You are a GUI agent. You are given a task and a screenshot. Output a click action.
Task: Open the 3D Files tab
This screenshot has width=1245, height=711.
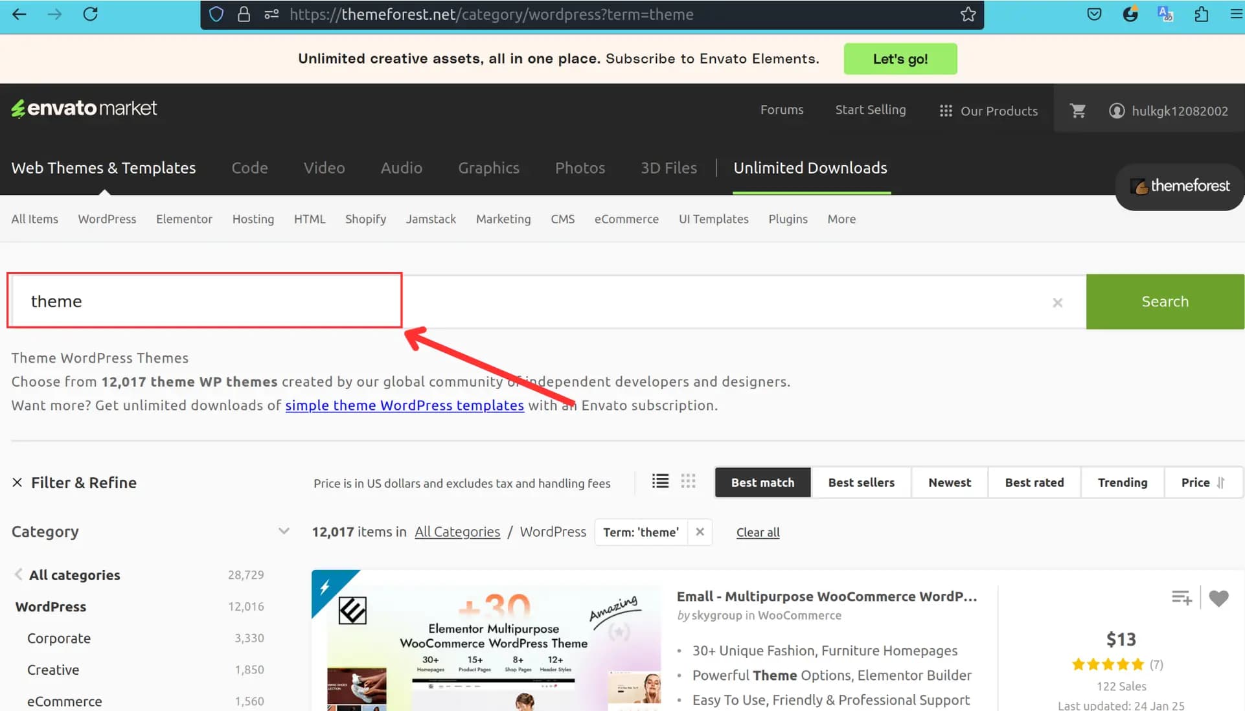tap(668, 168)
